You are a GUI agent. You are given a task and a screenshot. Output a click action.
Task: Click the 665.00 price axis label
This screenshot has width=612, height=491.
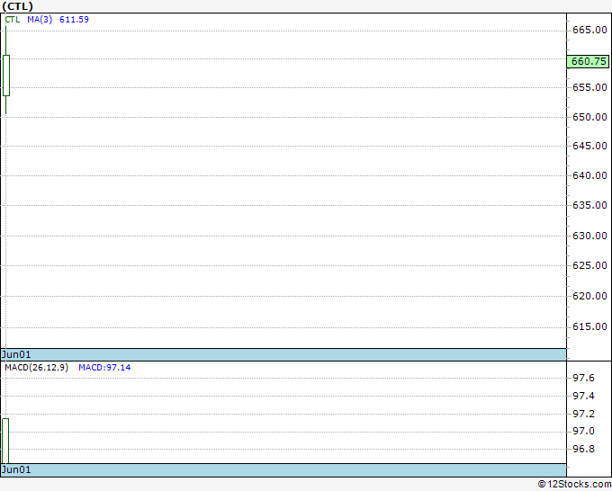click(589, 30)
